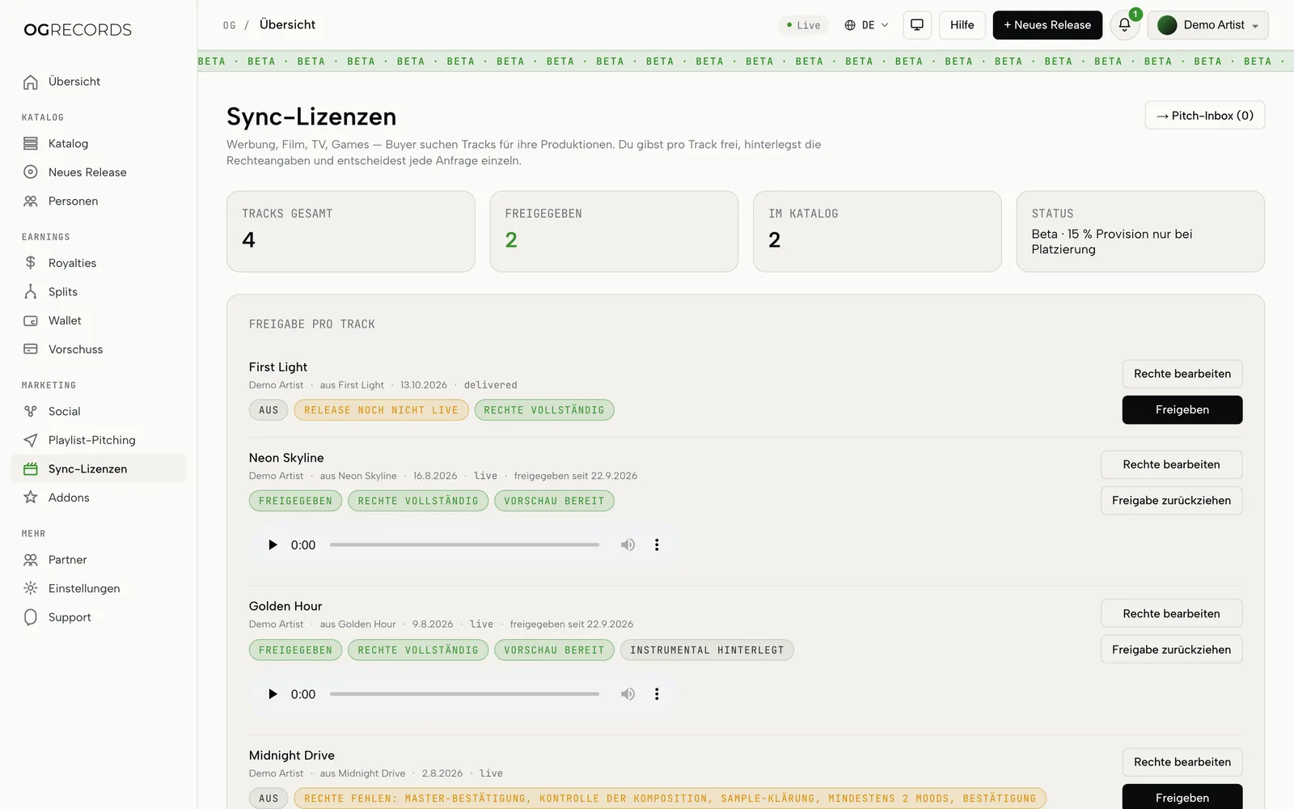1294x809 pixels.
Task: Click Freigeben for First Light
Action: pyautogui.click(x=1182, y=410)
